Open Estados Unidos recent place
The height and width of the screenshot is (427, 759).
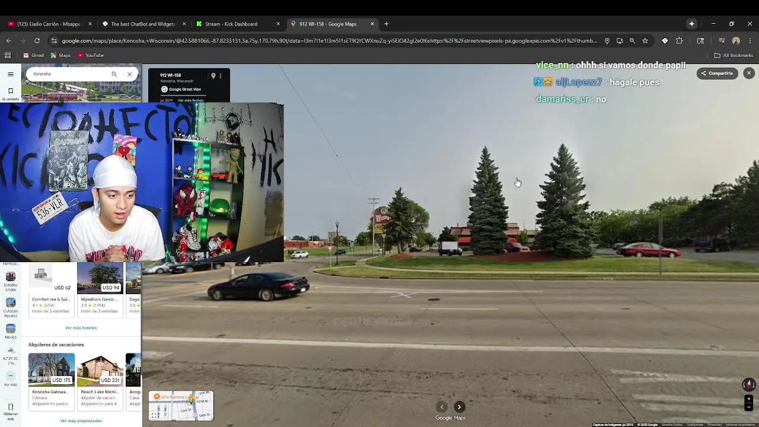click(10, 281)
